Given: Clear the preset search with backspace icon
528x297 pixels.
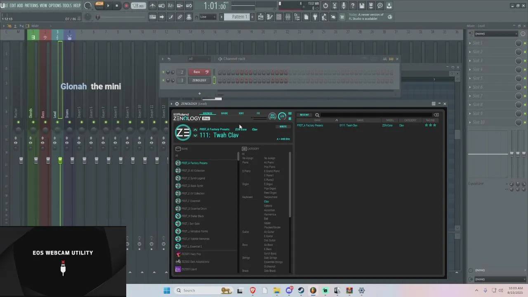Looking at the screenshot, I should pos(436,115).
